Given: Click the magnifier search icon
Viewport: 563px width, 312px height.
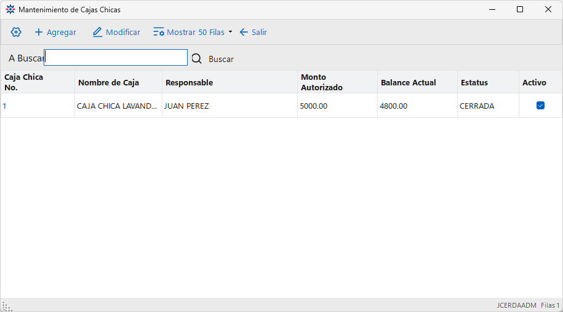Looking at the screenshot, I should [x=196, y=58].
